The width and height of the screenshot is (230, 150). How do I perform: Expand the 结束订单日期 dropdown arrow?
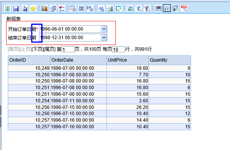pyautogui.click(x=104, y=38)
